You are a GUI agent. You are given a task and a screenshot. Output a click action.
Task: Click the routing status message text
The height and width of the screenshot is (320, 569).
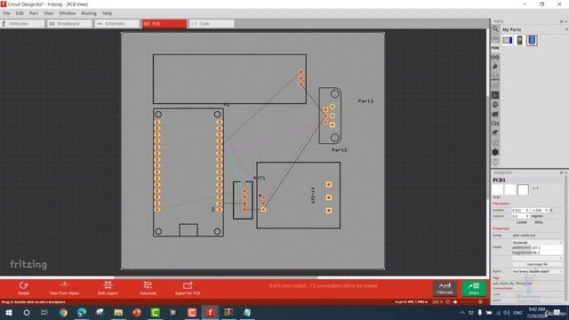coord(323,286)
